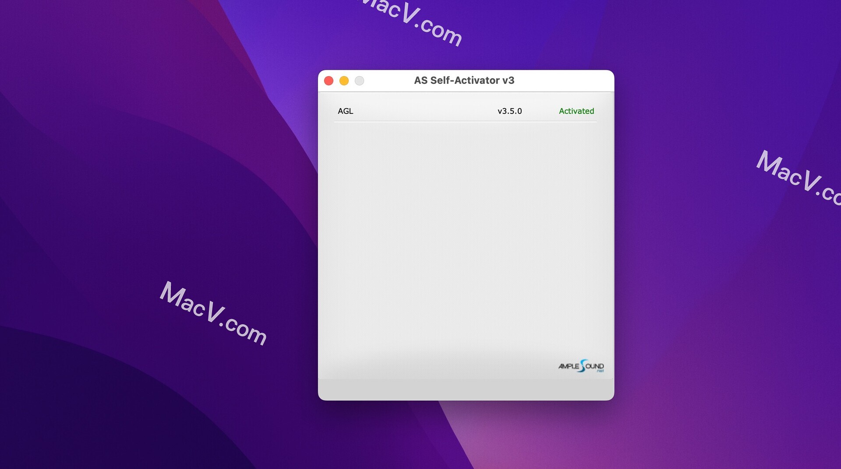This screenshot has height=469, width=841.
Task: Click the green Activated status text
Action: click(576, 111)
